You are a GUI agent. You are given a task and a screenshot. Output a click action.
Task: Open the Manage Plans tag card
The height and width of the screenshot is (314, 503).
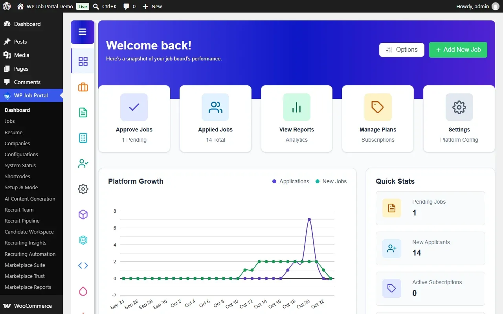point(378,119)
